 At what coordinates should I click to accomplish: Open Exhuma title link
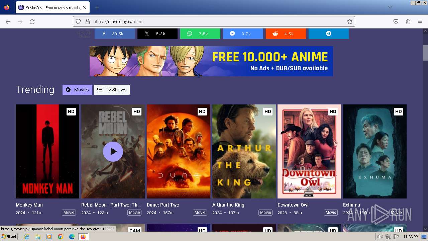coord(351,205)
